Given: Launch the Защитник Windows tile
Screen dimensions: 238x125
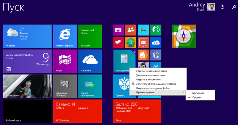Looking at the screenshot, I should click(65, 86).
